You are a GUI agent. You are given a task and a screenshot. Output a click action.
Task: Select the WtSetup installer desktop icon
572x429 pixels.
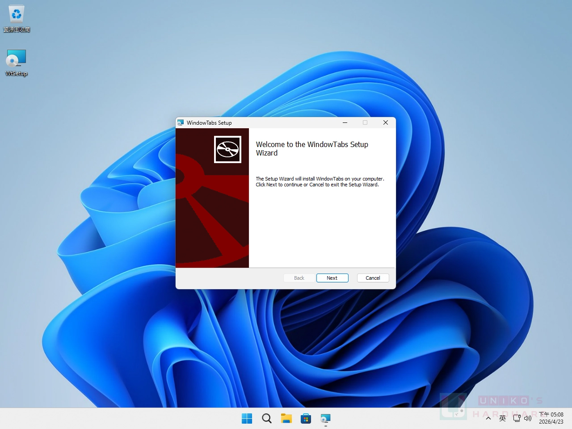(x=17, y=63)
